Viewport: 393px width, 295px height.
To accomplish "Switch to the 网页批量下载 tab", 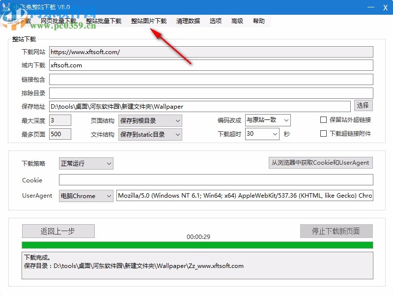I will [x=59, y=21].
